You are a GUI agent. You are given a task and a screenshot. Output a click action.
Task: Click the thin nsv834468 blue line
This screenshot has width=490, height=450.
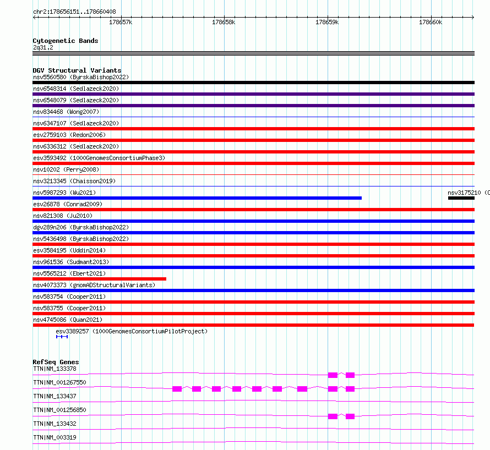click(253, 117)
